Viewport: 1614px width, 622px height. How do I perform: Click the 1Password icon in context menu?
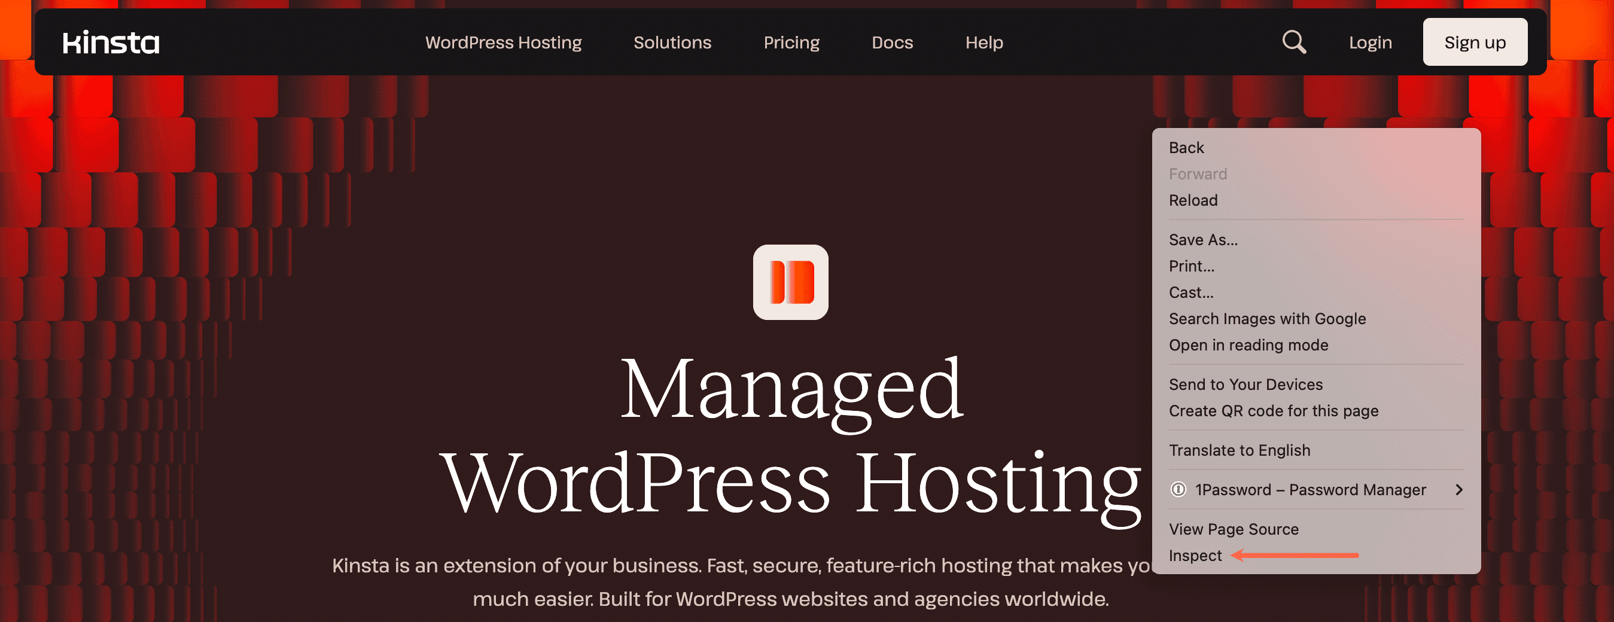click(1178, 490)
